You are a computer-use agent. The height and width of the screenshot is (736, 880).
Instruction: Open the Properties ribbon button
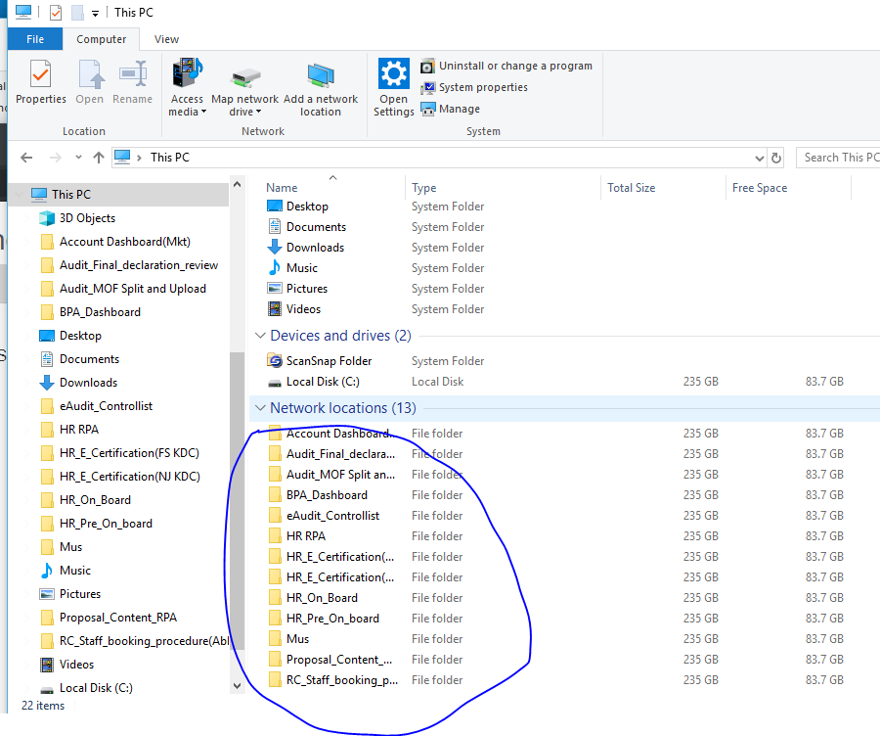40,82
